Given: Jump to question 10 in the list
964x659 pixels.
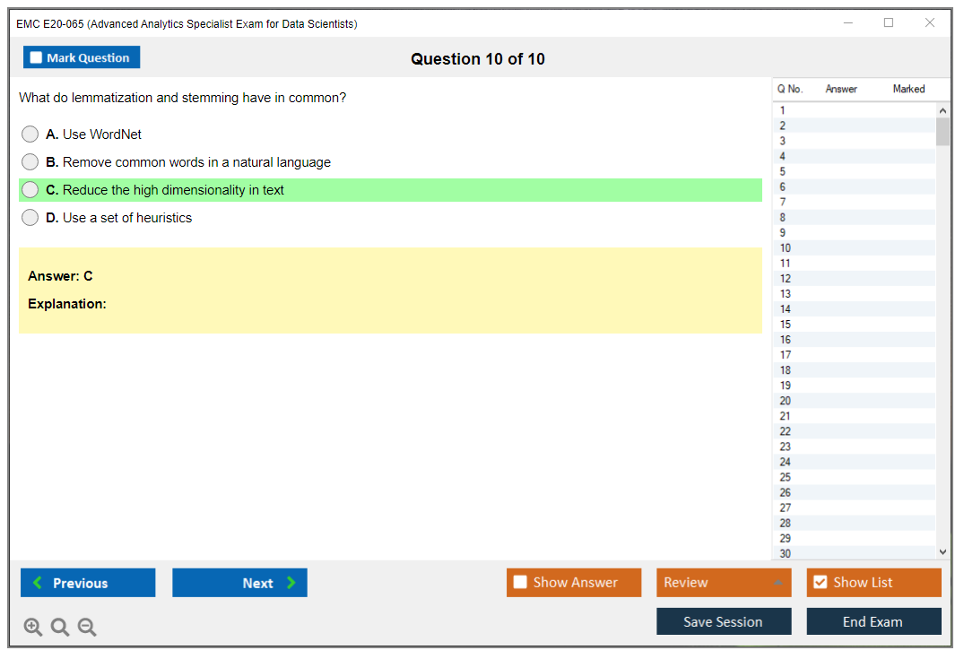Looking at the screenshot, I should tap(786, 248).
